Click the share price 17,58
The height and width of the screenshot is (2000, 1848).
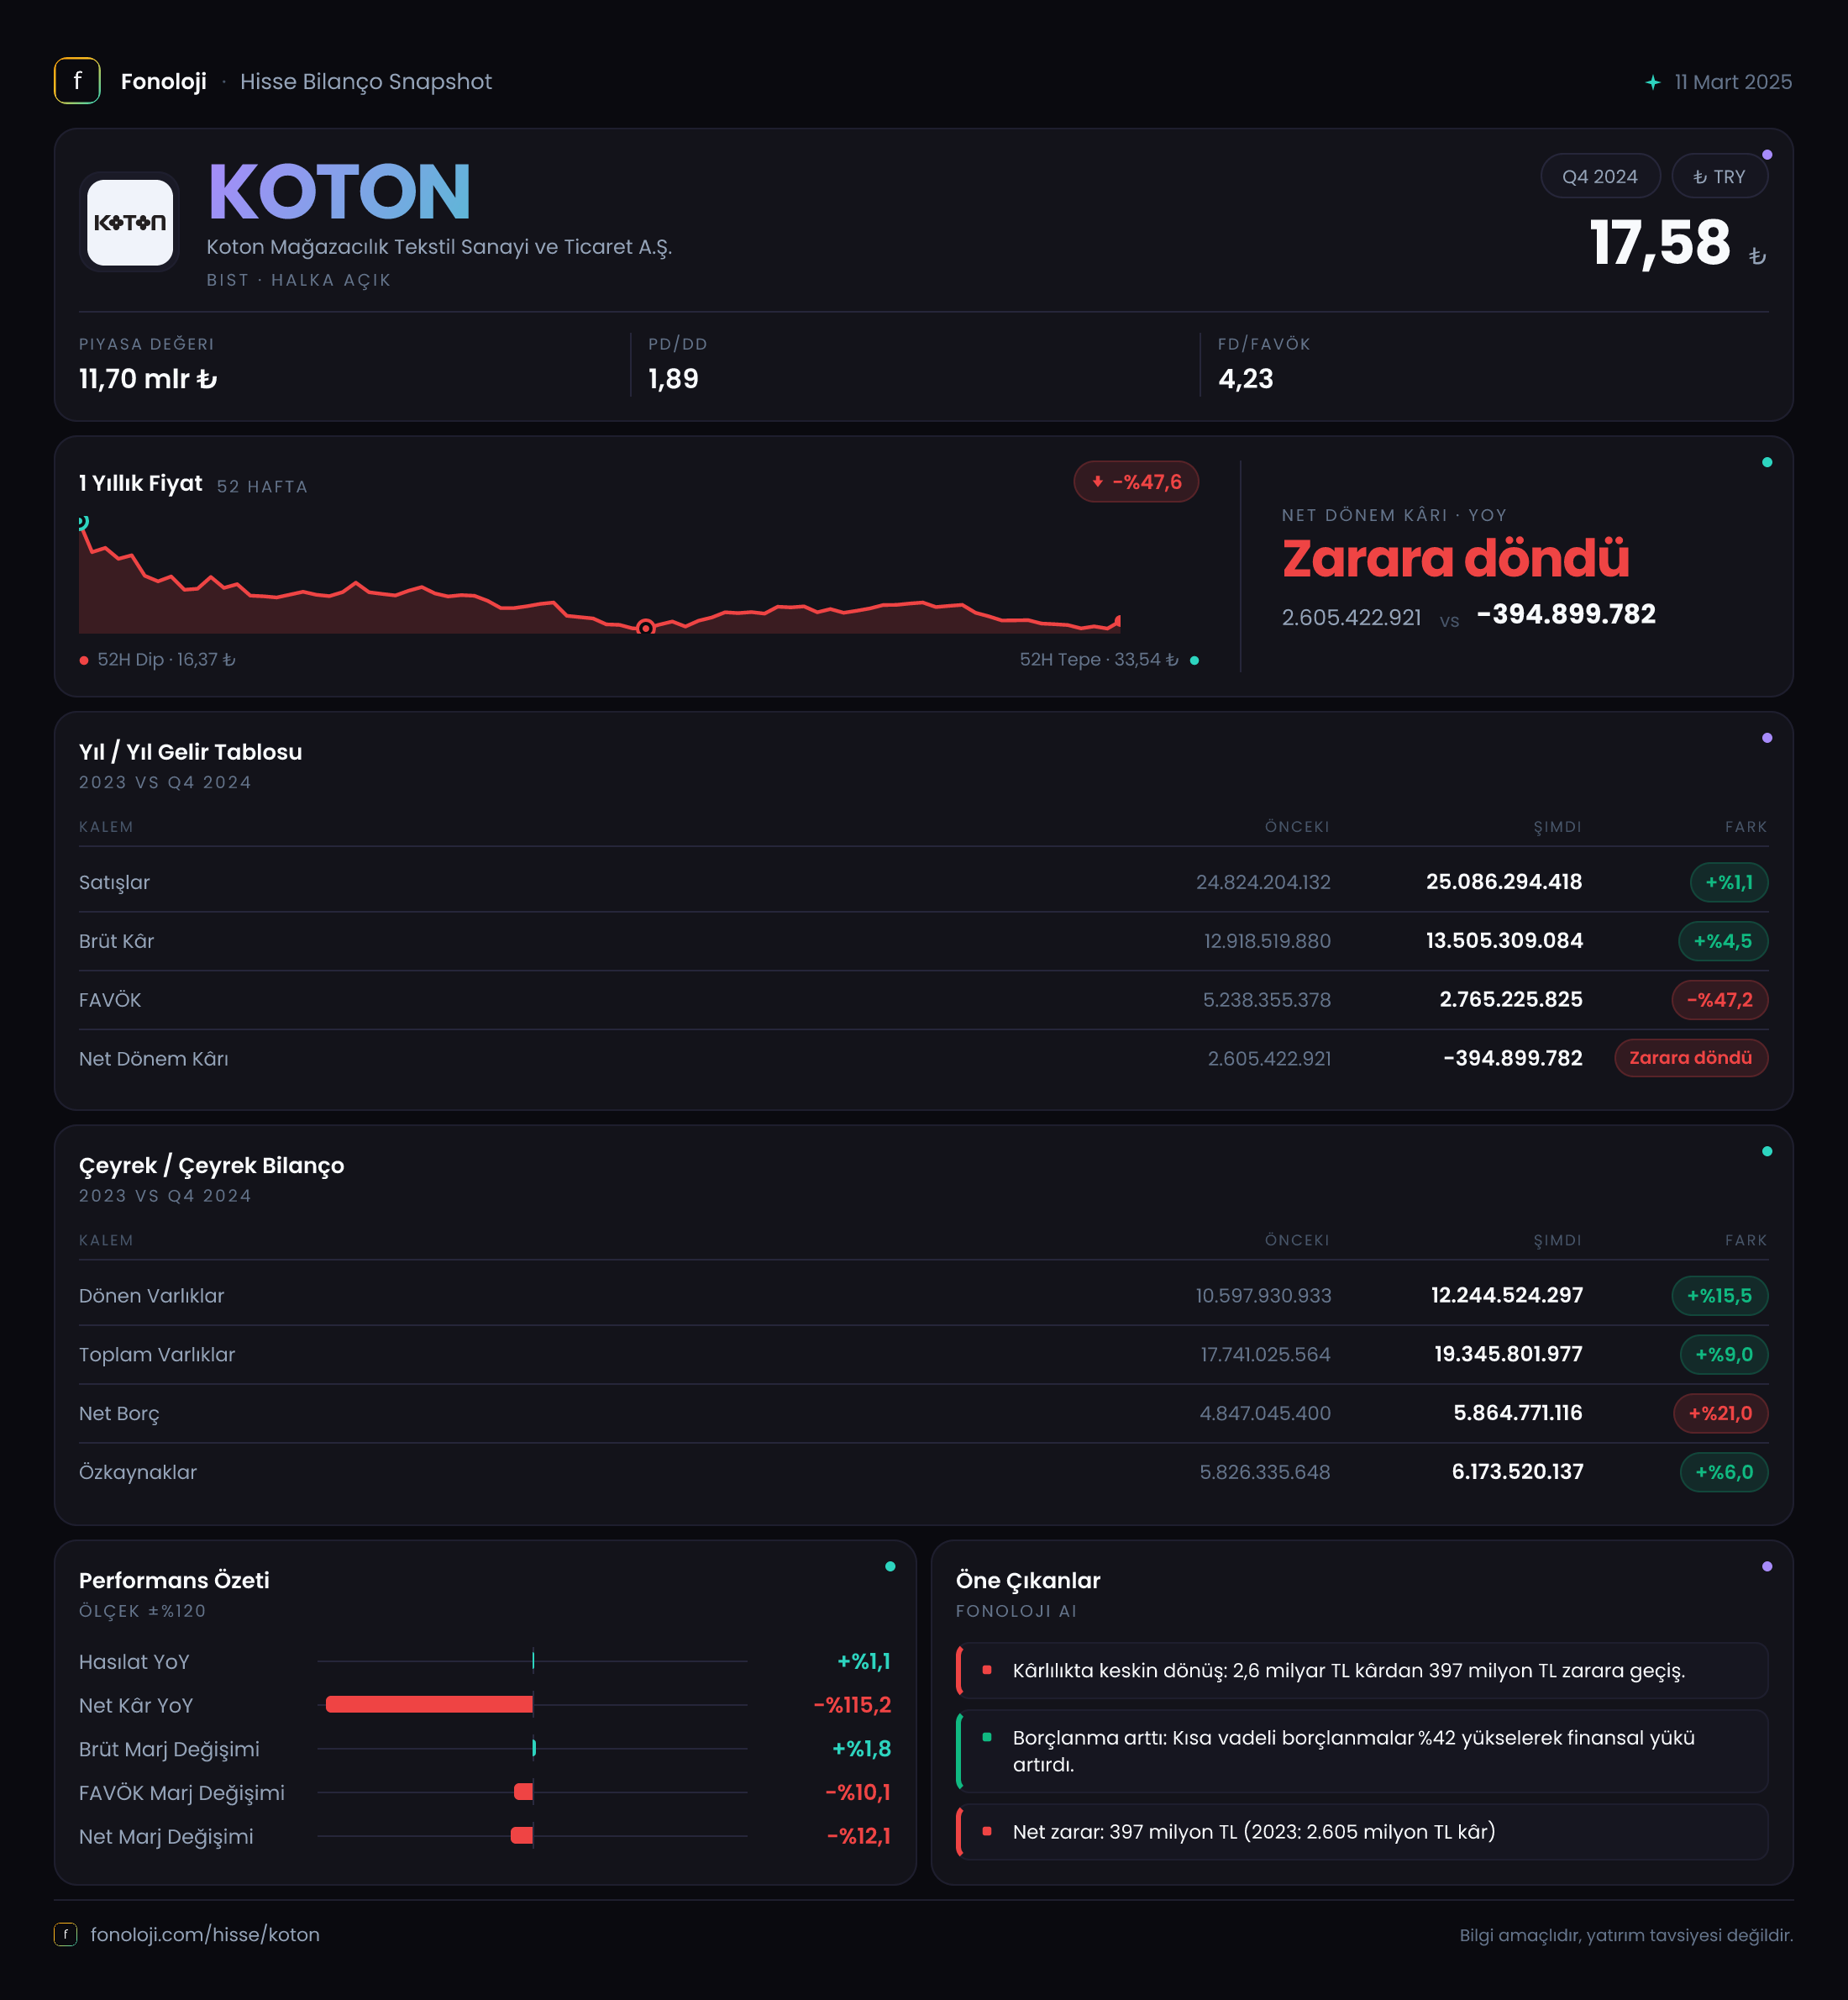coord(1660,243)
